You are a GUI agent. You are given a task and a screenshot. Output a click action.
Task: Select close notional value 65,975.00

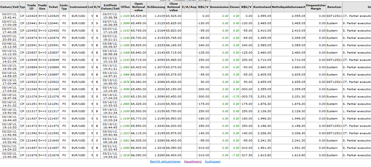[x=174, y=133]
